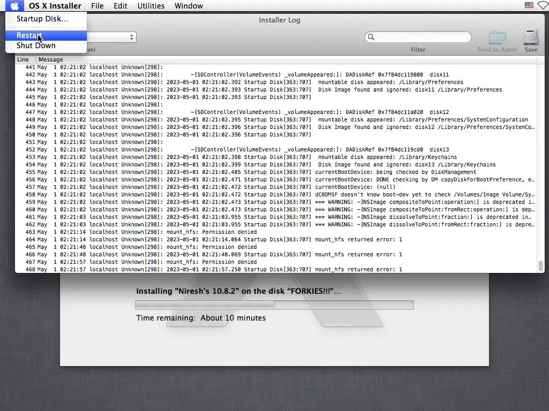This screenshot has height=411, width=549.
Task: Click the Installer Log window title
Action: pyautogui.click(x=279, y=20)
